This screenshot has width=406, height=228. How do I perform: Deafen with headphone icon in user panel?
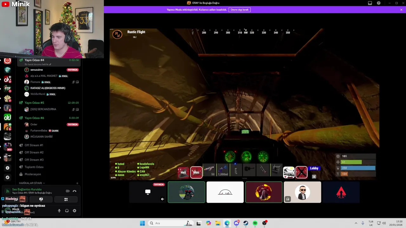(67, 211)
